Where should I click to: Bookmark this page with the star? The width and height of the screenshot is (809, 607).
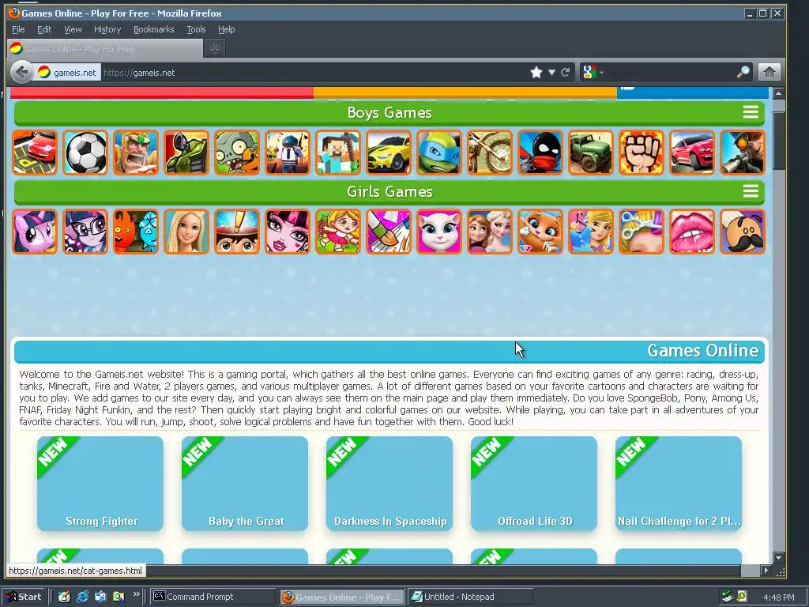(x=536, y=72)
